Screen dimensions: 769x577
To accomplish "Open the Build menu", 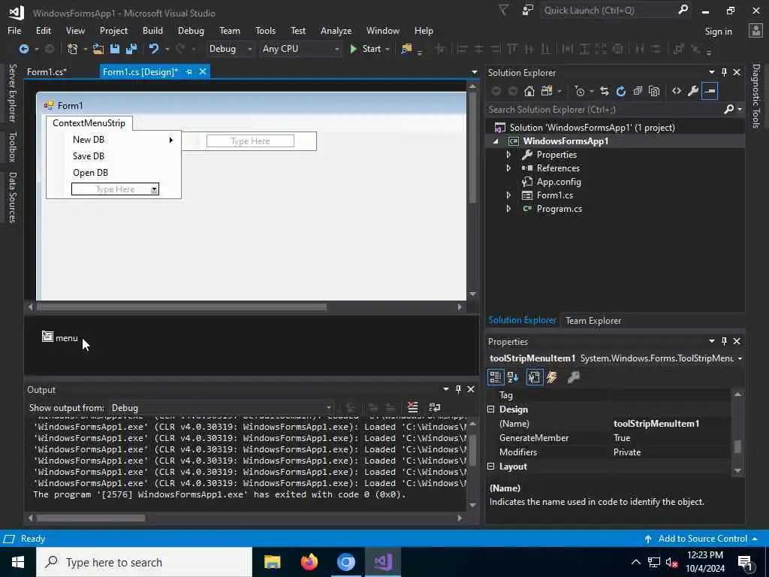I will click(x=152, y=30).
